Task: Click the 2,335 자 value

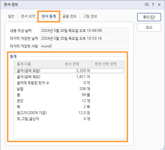Action: click(x=83, y=71)
